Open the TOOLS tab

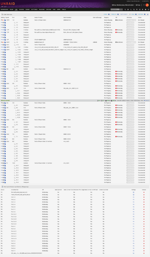point(64,10)
